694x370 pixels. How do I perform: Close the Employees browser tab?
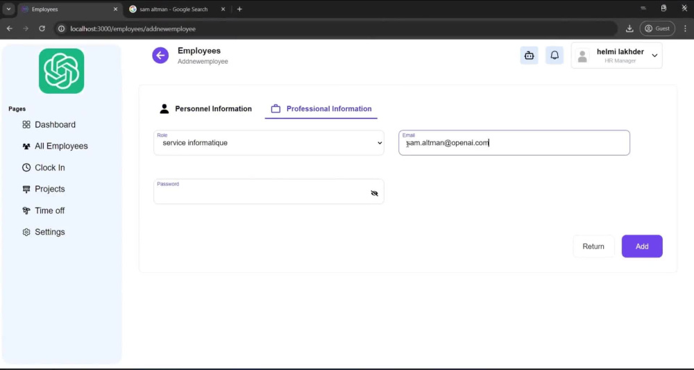(115, 9)
